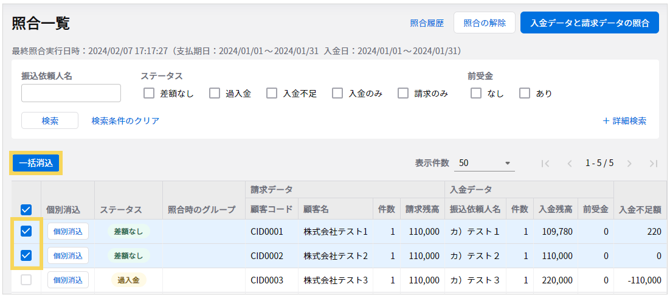The image size is (670, 298).
Task: Go to next page of results
Action: (629, 164)
